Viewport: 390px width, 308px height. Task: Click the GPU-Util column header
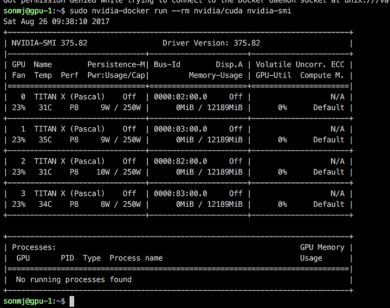(x=274, y=75)
